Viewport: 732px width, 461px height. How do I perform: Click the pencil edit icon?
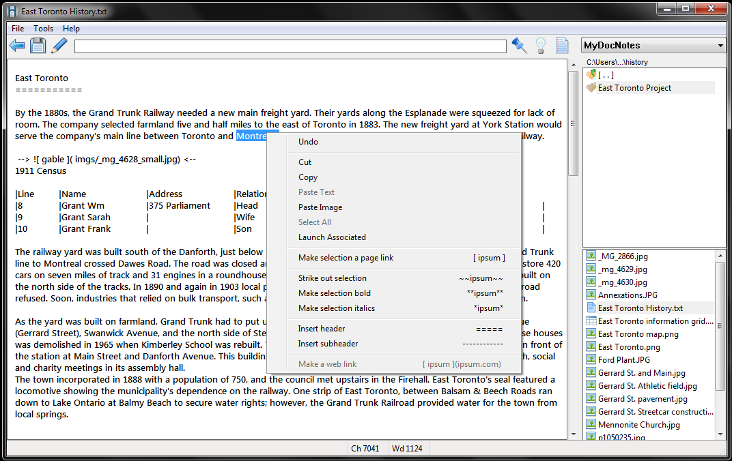click(x=59, y=46)
